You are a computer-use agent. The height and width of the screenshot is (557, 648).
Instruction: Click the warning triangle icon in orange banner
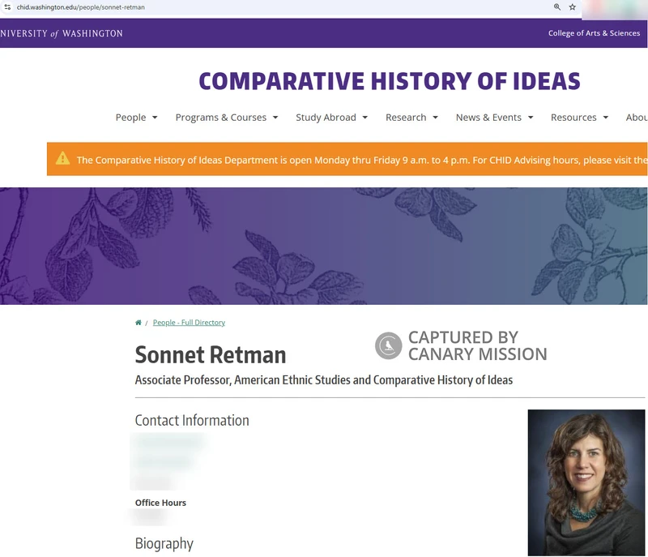62,159
